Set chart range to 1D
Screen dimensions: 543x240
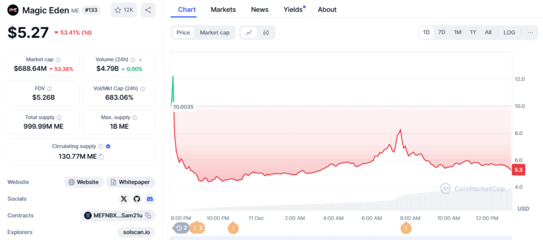pyautogui.click(x=426, y=33)
